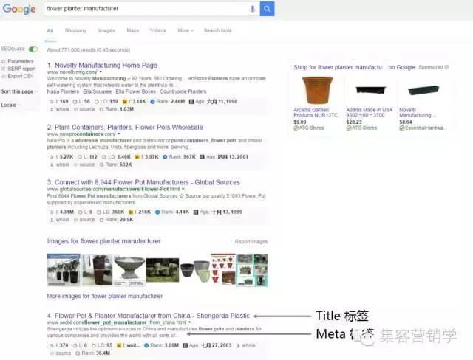This screenshot has width=473, height=360.
Task: Open Plant Containers, Planters, Flower Pots Wholesale
Action: click(x=129, y=128)
